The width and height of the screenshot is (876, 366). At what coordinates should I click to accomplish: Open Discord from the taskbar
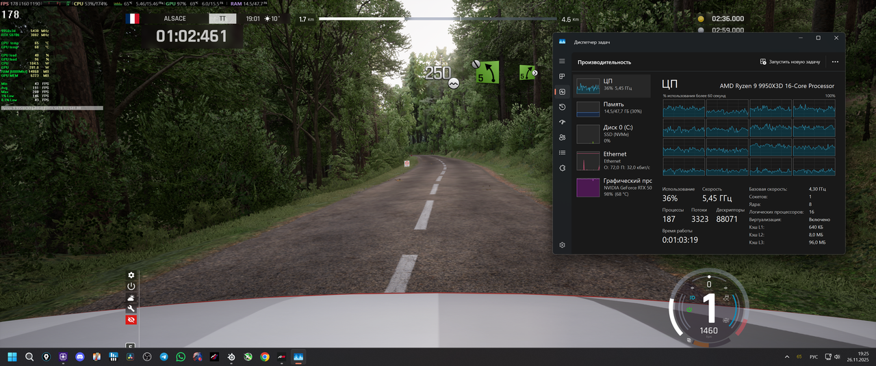pyautogui.click(x=79, y=356)
